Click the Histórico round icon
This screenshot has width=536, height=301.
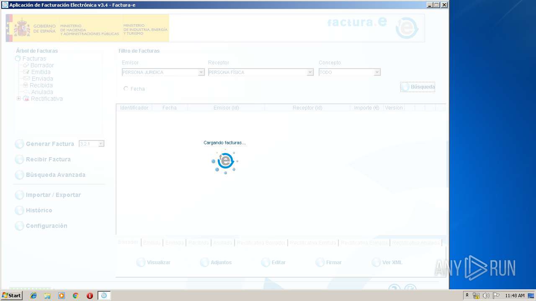[x=19, y=211]
